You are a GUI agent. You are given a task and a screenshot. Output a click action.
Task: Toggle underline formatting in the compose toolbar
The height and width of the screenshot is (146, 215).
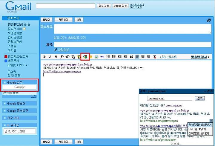pos(56,57)
